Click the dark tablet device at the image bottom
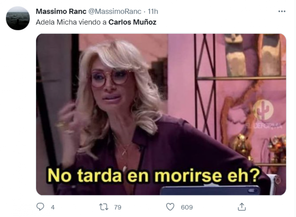The height and width of the screenshot is (217, 296). (x=210, y=190)
